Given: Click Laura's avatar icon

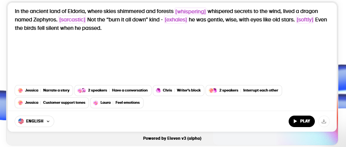Looking at the screenshot, I should click(95, 103).
